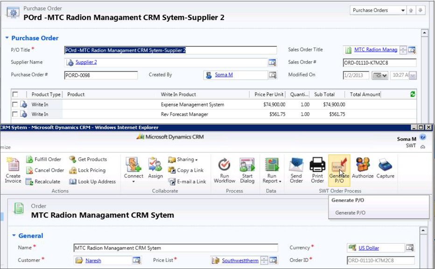Toggle the select-all checkbox in grid header
This screenshot has height=269, width=435.
click(15, 94)
